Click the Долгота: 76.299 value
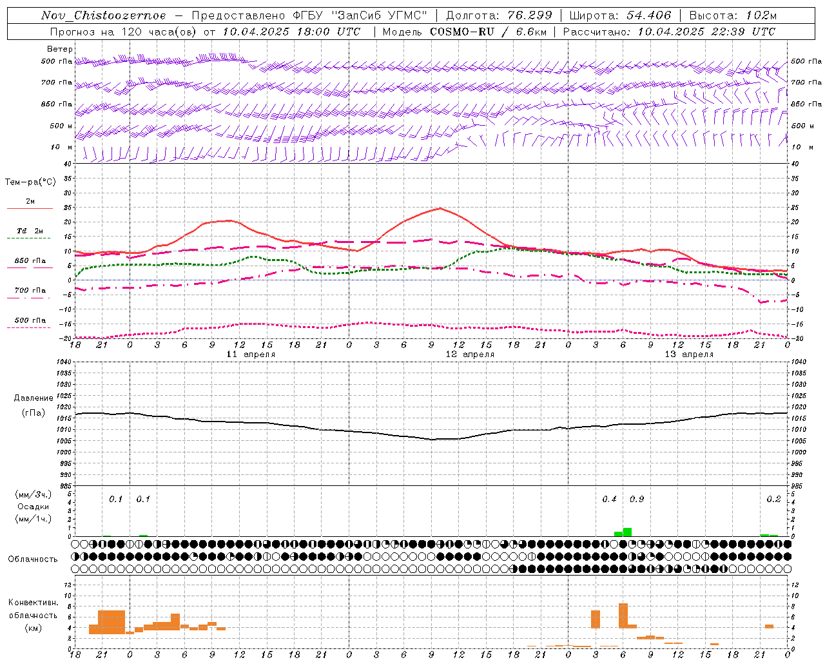Viewport: 825px width, 660px height. 499,15
